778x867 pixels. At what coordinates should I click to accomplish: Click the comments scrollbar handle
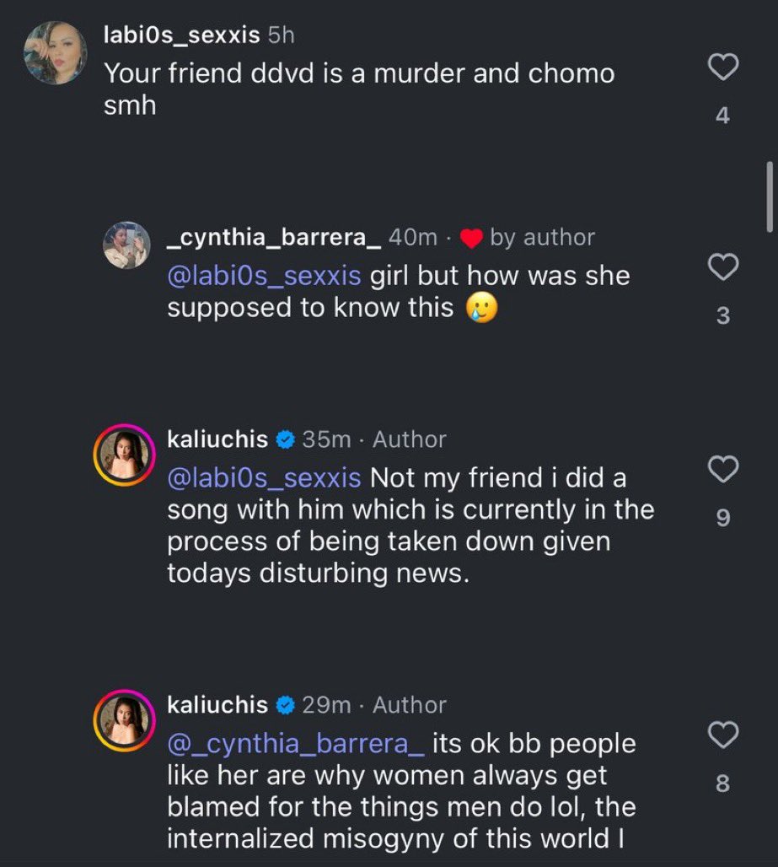[x=770, y=197]
